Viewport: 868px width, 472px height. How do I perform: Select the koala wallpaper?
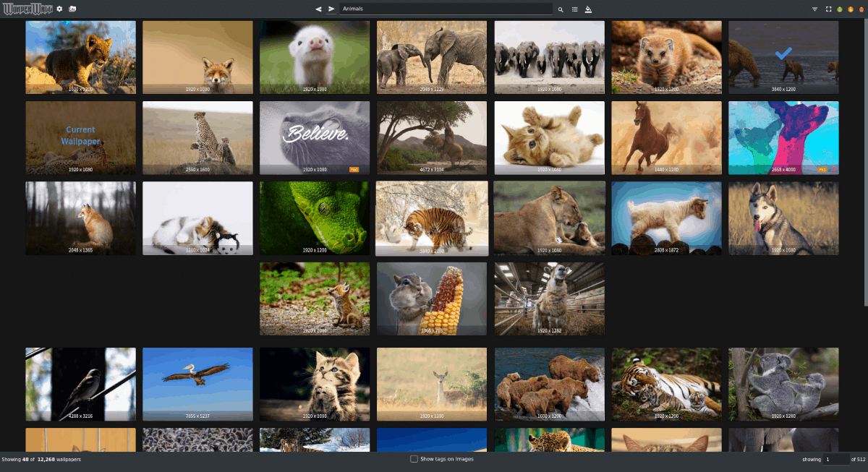[783, 385]
